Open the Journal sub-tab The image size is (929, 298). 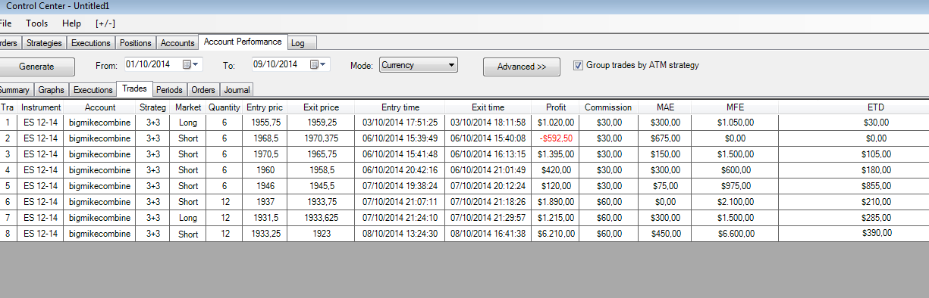237,90
